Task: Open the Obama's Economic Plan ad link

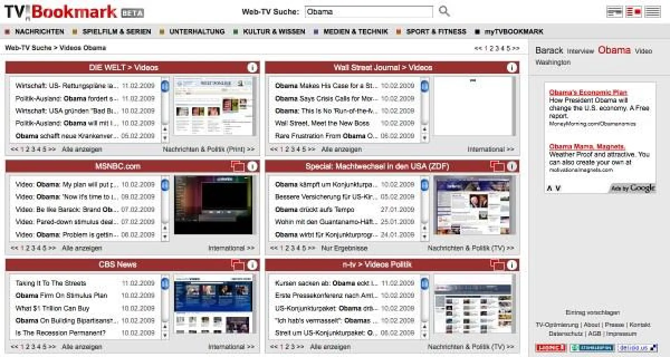Action: pyautogui.click(x=588, y=93)
